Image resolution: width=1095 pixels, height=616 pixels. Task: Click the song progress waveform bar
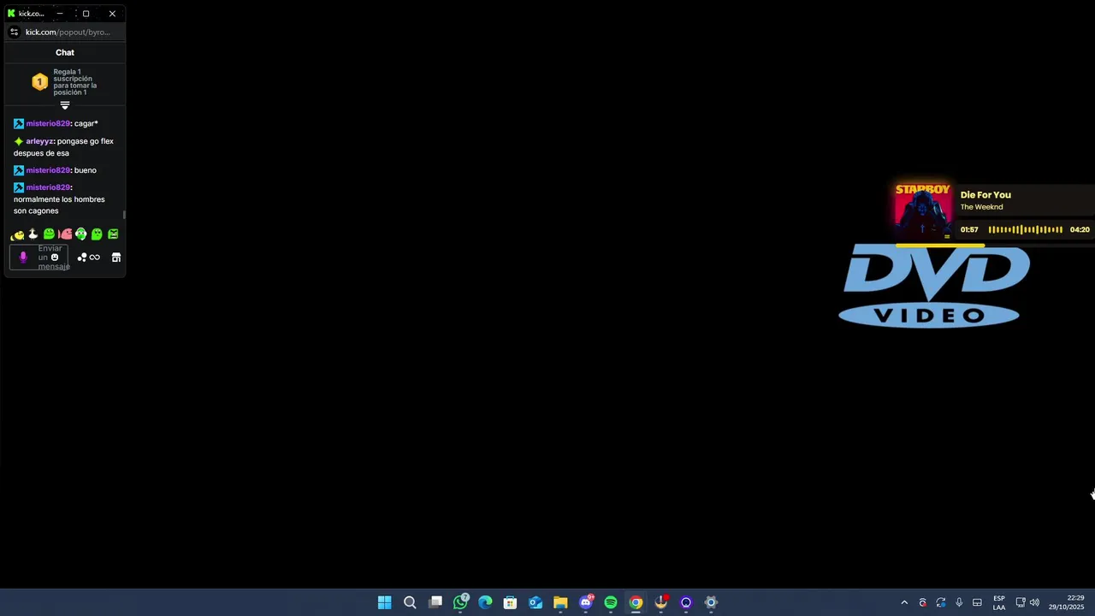[1025, 229]
